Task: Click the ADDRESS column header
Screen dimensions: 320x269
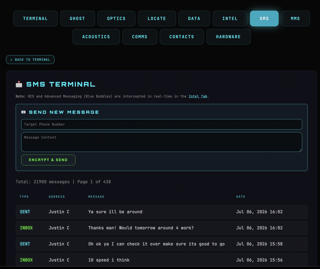Action: [57, 197]
